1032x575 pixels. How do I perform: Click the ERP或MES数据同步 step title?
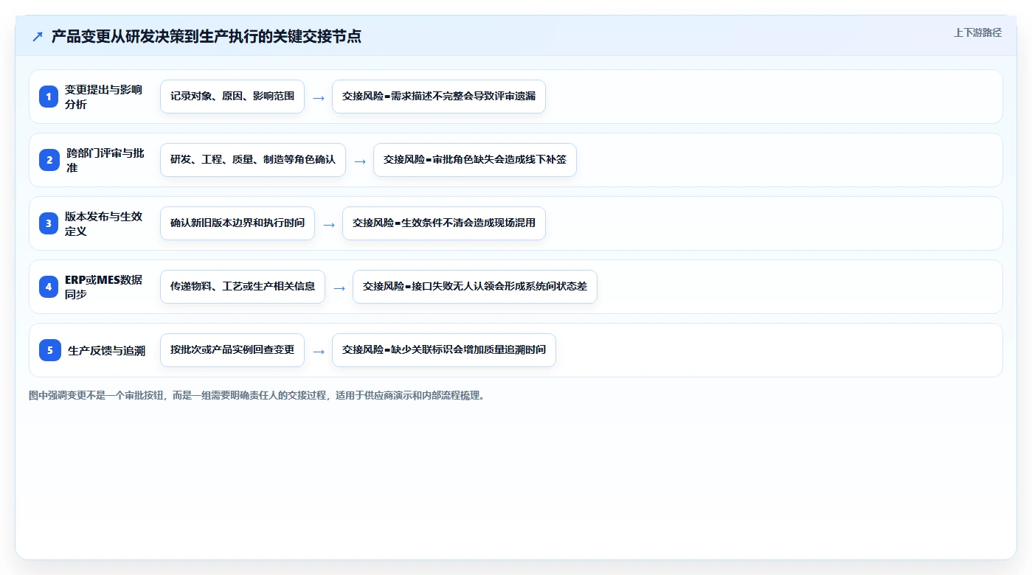103,287
